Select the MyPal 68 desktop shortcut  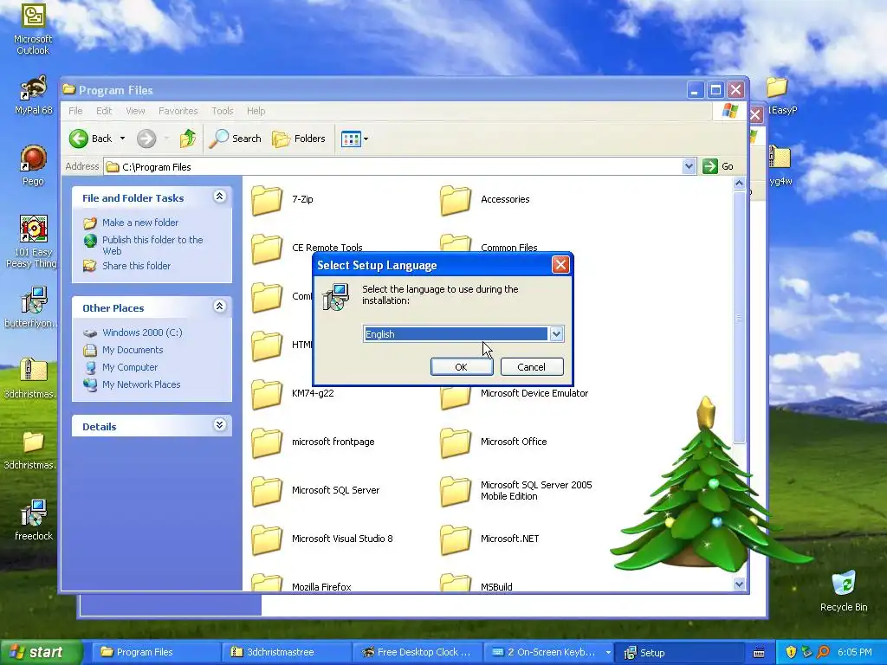tap(33, 94)
